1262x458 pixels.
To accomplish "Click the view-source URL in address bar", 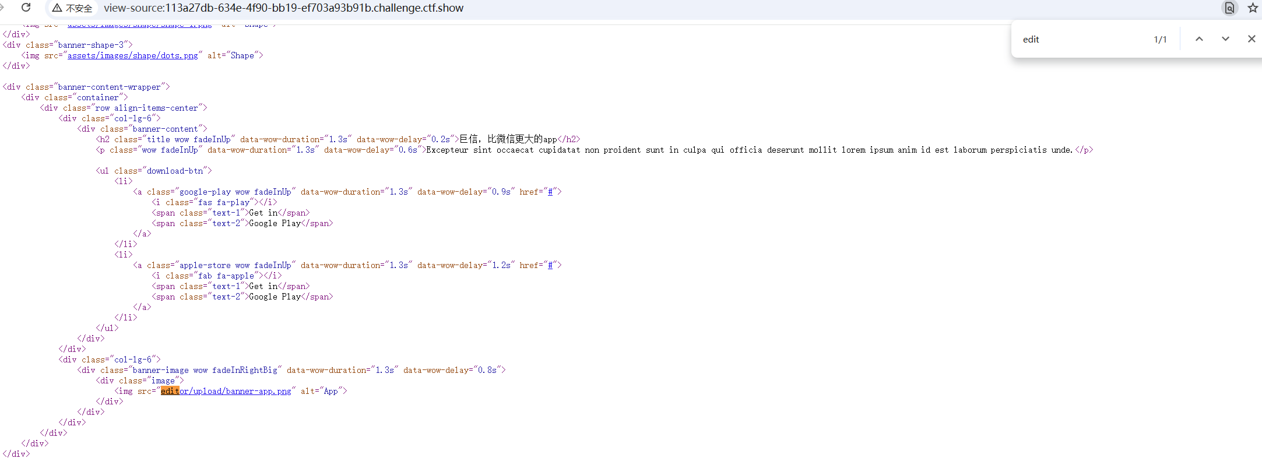I will click(x=283, y=8).
